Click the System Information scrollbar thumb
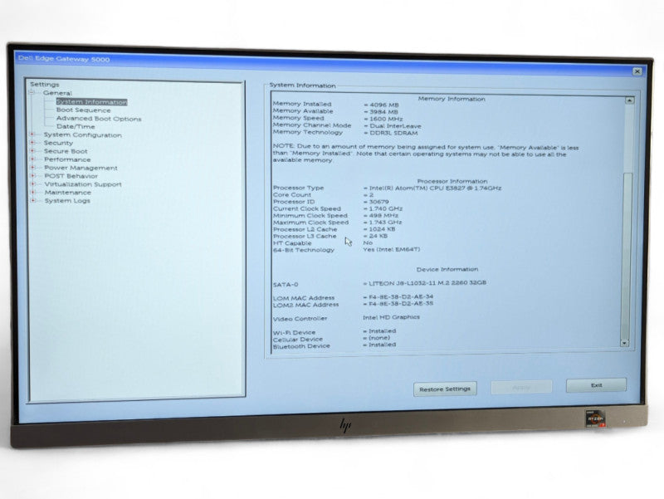This screenshot has height=499, width=664. [x=627, y=254]
